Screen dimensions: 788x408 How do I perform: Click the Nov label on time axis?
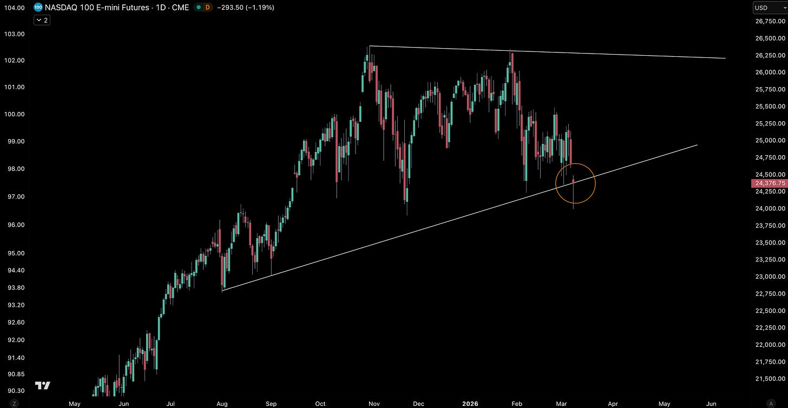pos(373,404)
